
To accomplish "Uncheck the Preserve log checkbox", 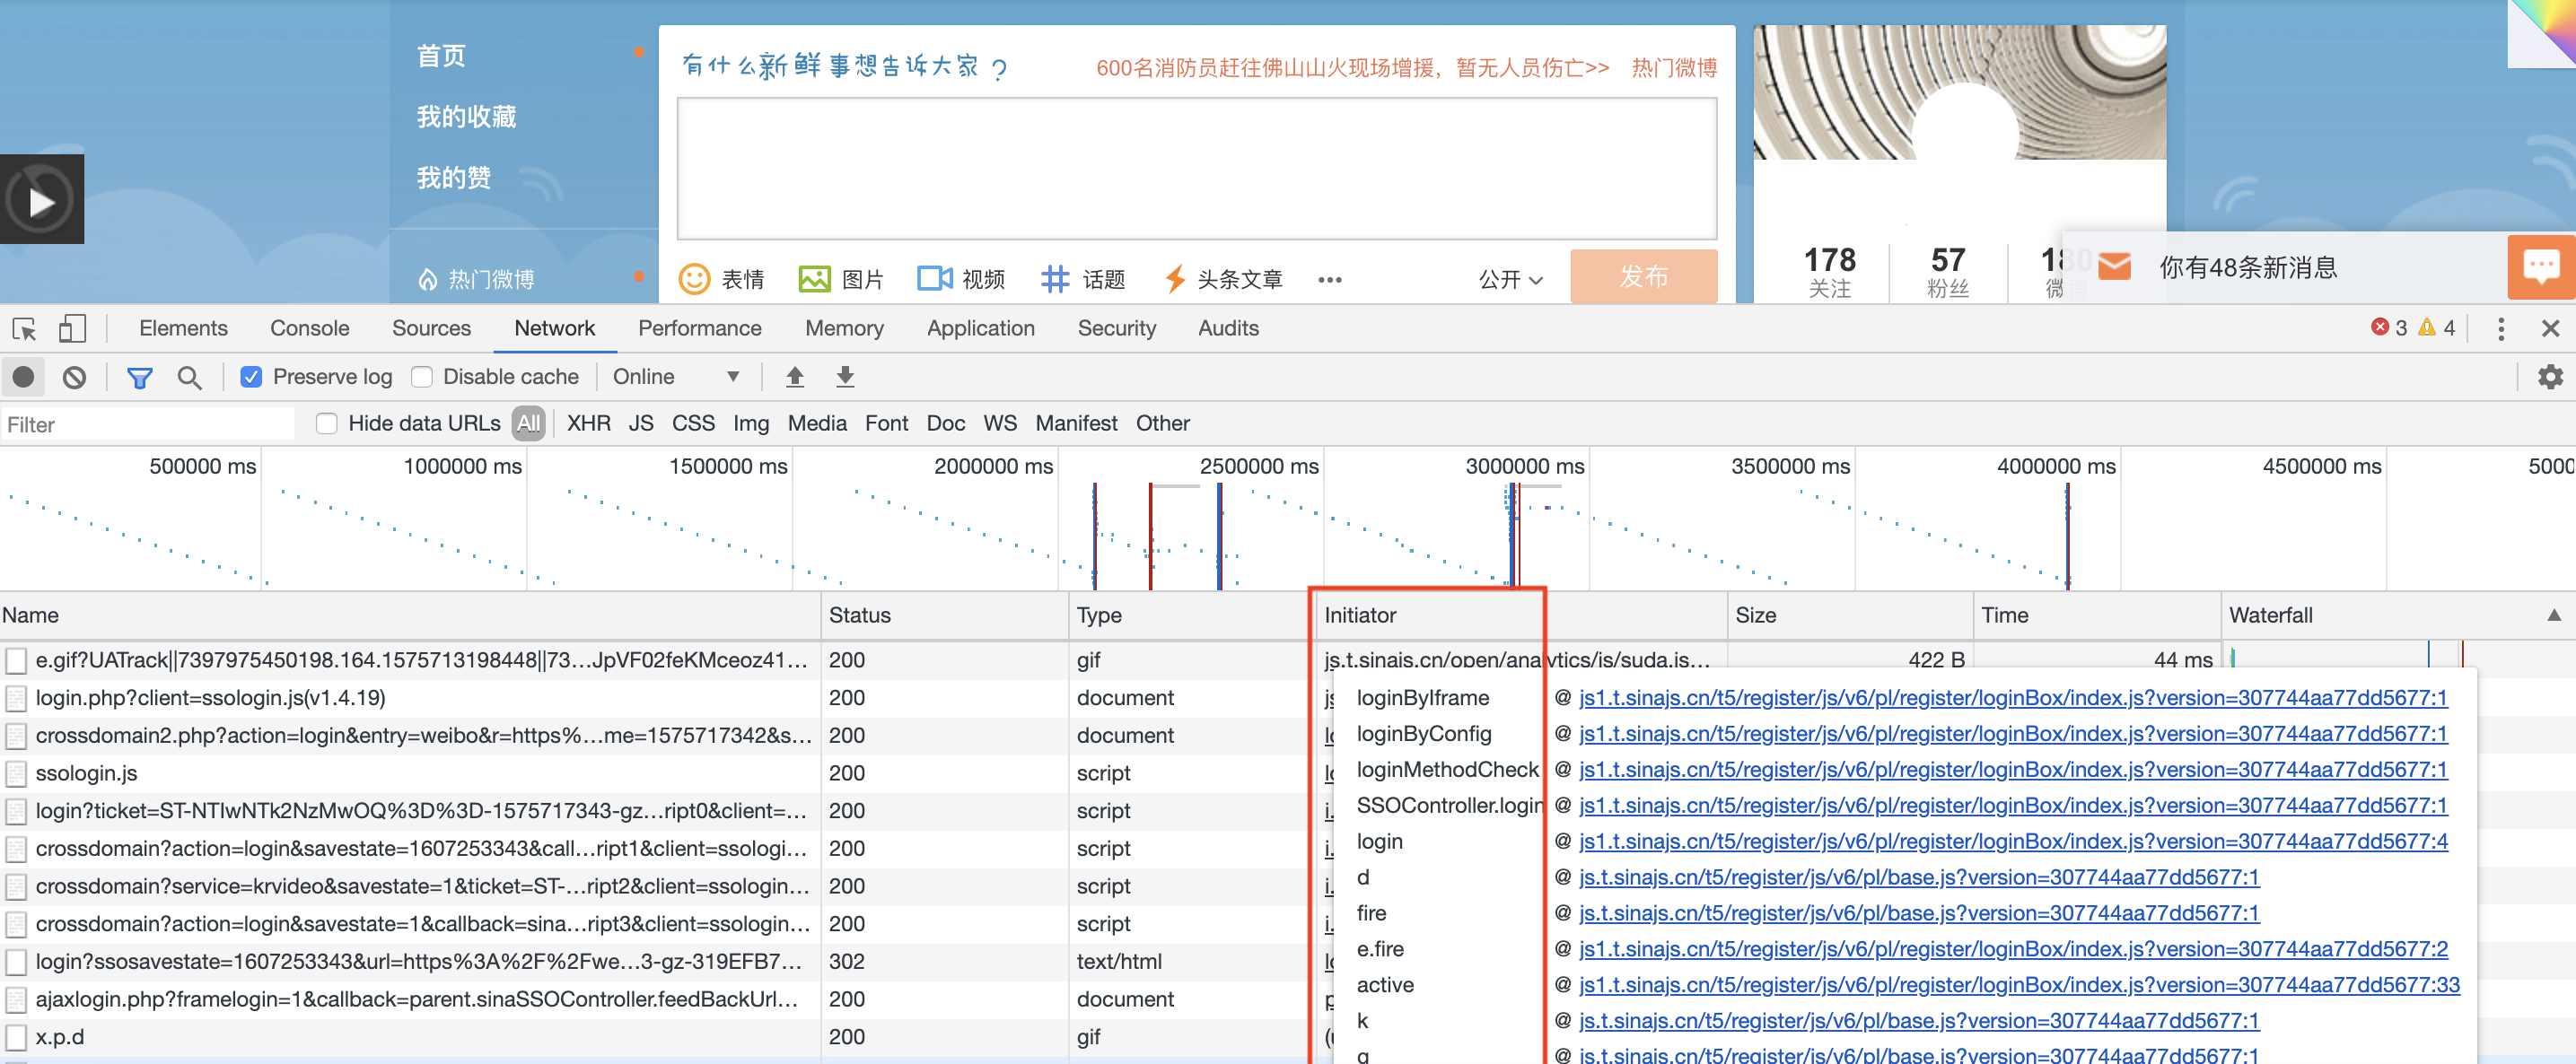I will [251, 377].
